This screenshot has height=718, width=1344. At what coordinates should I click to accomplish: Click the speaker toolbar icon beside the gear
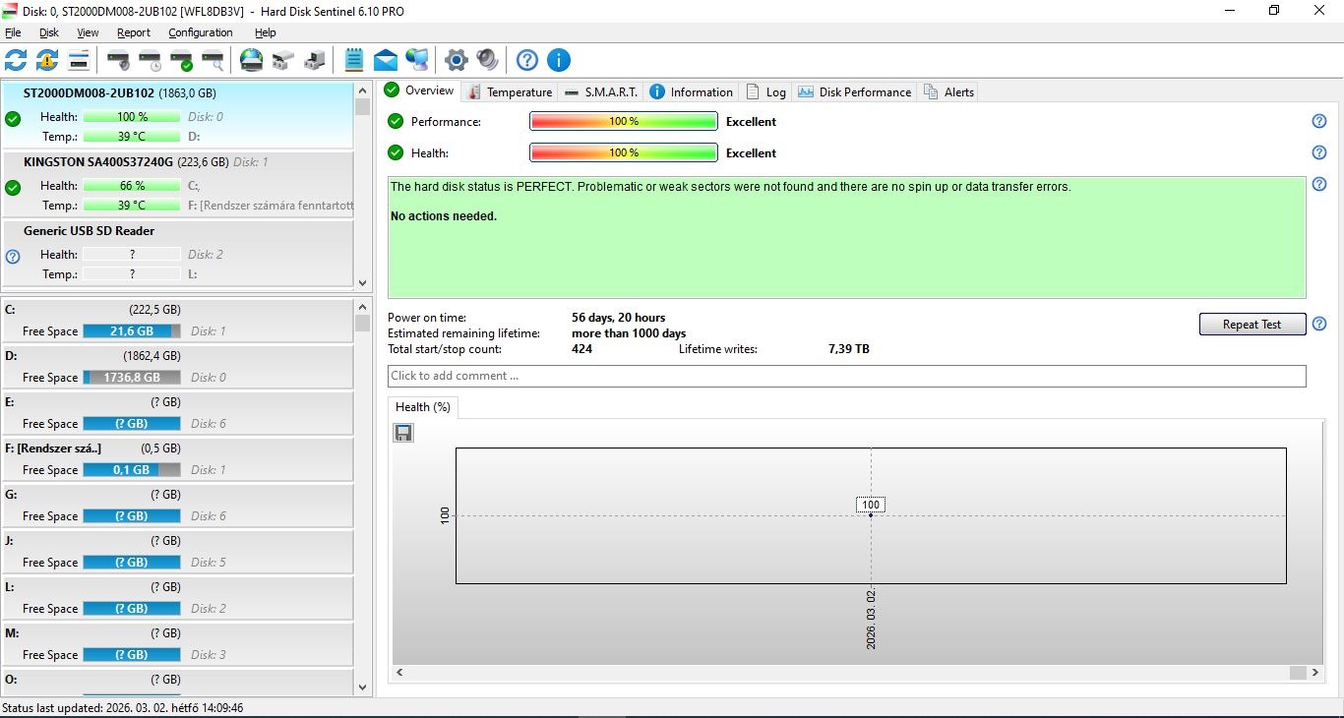click(x=487, y=60)
